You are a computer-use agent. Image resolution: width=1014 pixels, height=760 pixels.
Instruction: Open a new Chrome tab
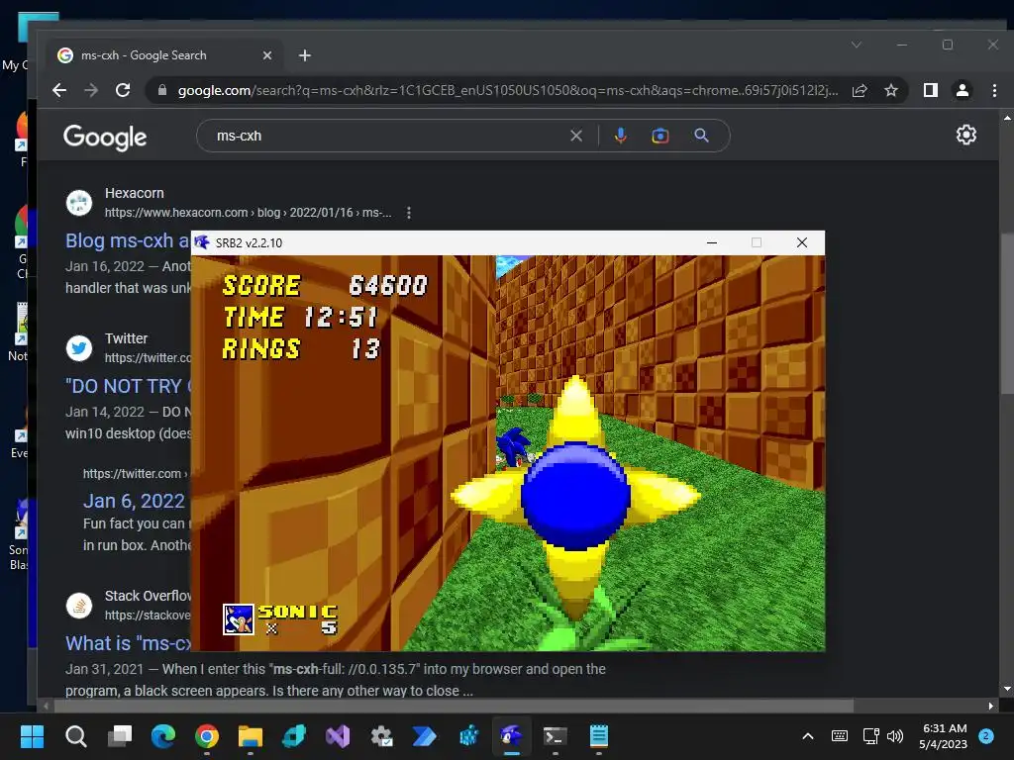(x=305, y=55)
